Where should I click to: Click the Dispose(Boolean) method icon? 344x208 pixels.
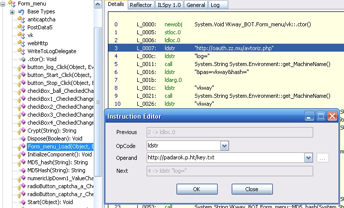coord(22,139)
